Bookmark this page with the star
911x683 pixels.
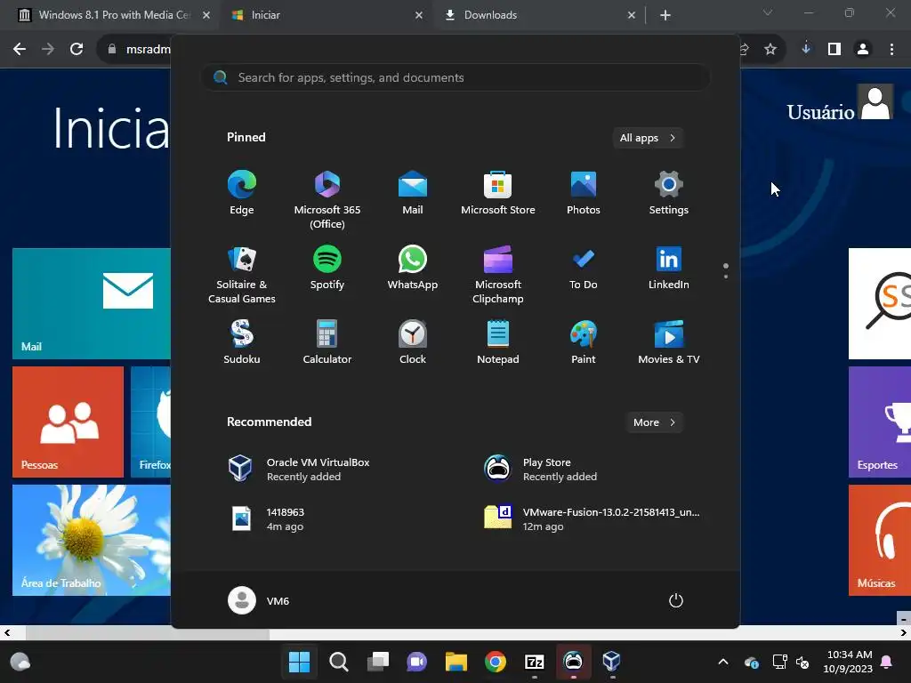tap(770, 50)
